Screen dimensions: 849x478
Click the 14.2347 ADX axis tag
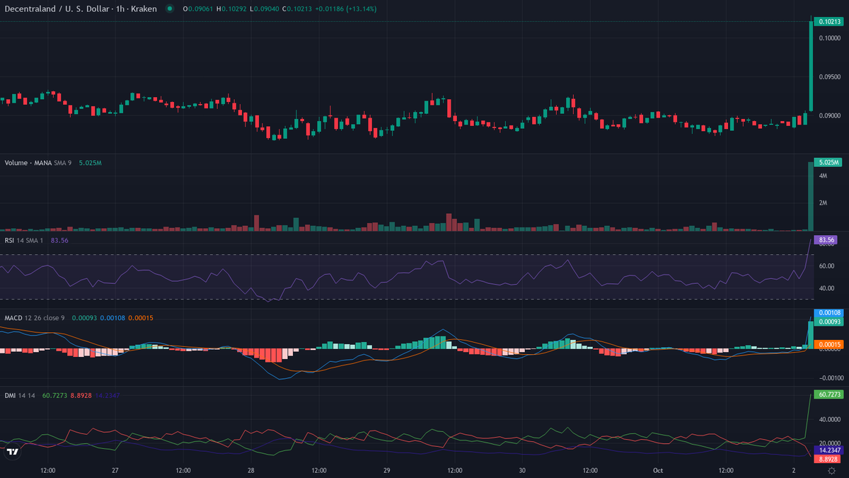(x=831, y=450)
